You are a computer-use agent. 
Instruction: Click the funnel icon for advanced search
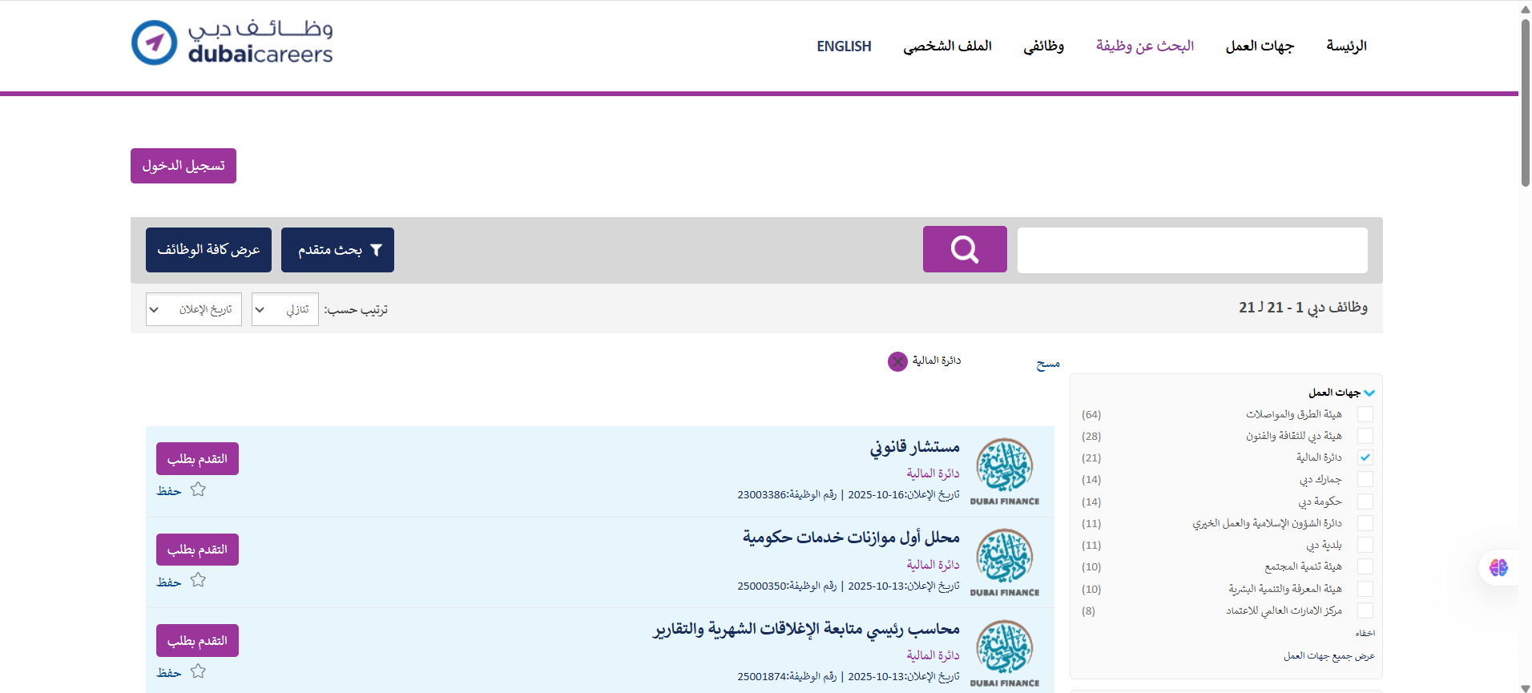[376, 250]
